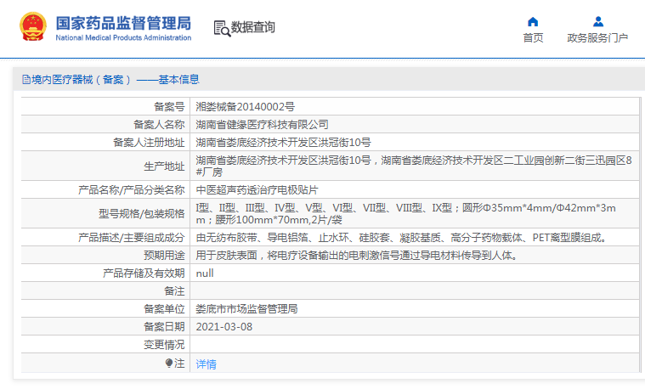This screenshot has height=389, width=645.
Task: Click 生产地址 row label
Action: tap(164, 166)
